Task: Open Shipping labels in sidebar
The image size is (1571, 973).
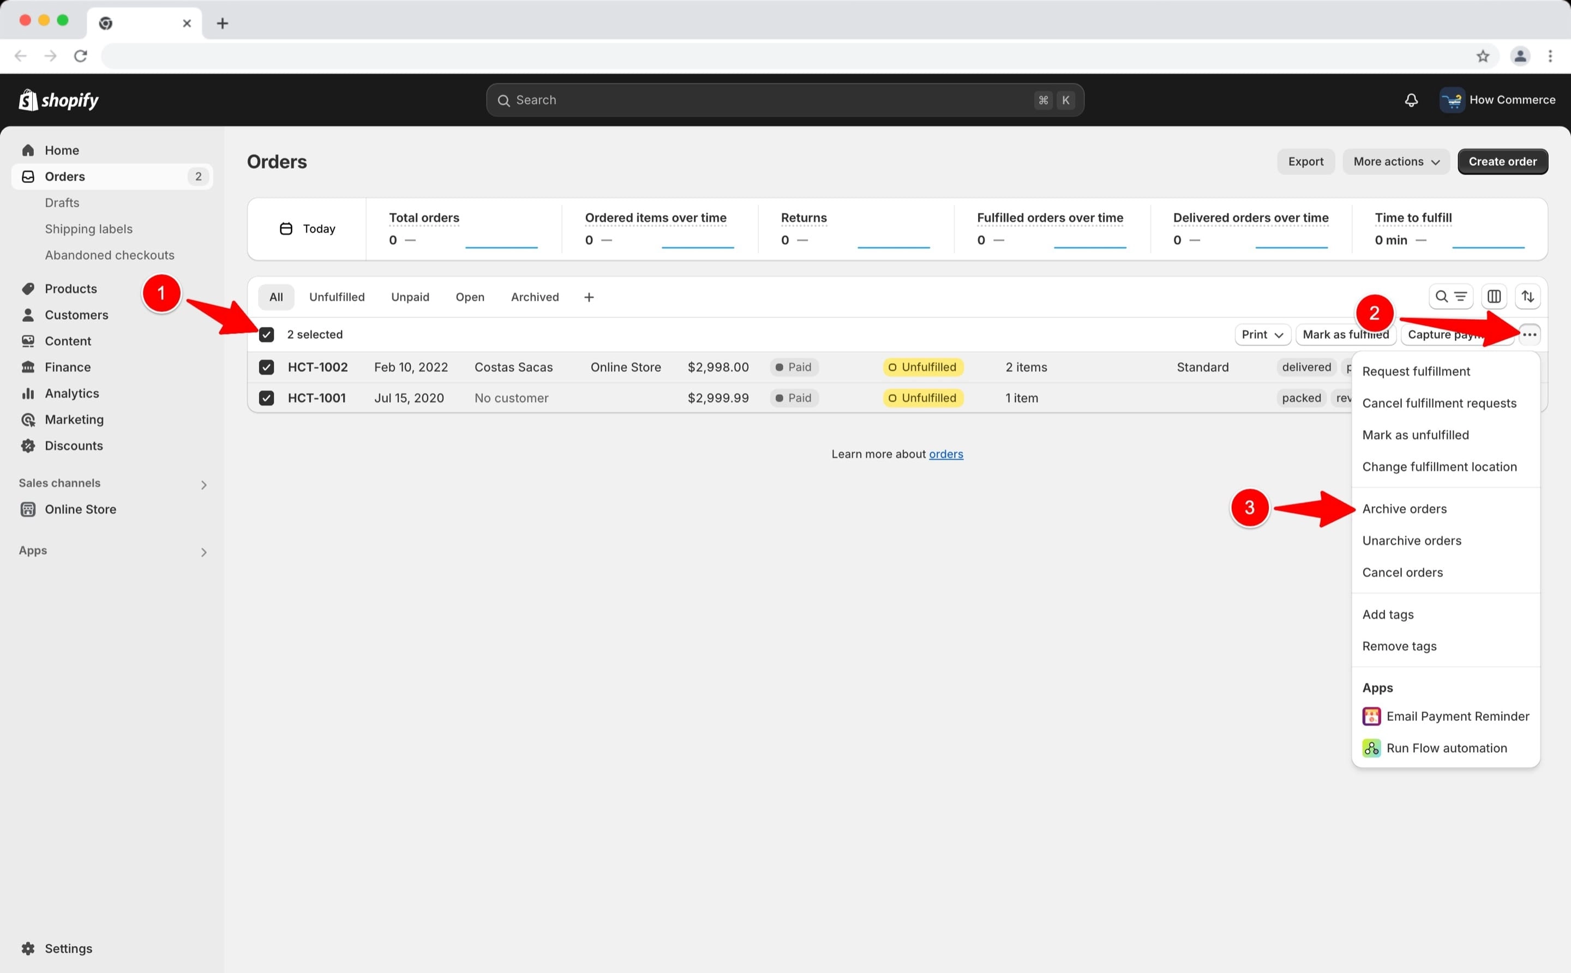Action: click(x=89, y=229)
